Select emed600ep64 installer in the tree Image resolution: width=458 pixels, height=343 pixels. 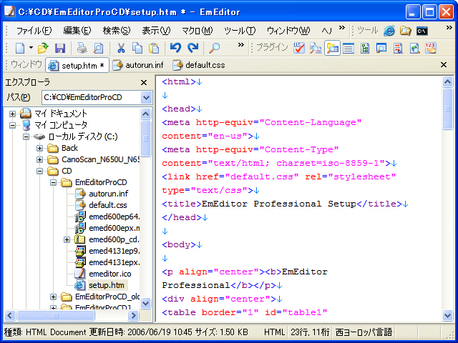(x=114, y=217)
